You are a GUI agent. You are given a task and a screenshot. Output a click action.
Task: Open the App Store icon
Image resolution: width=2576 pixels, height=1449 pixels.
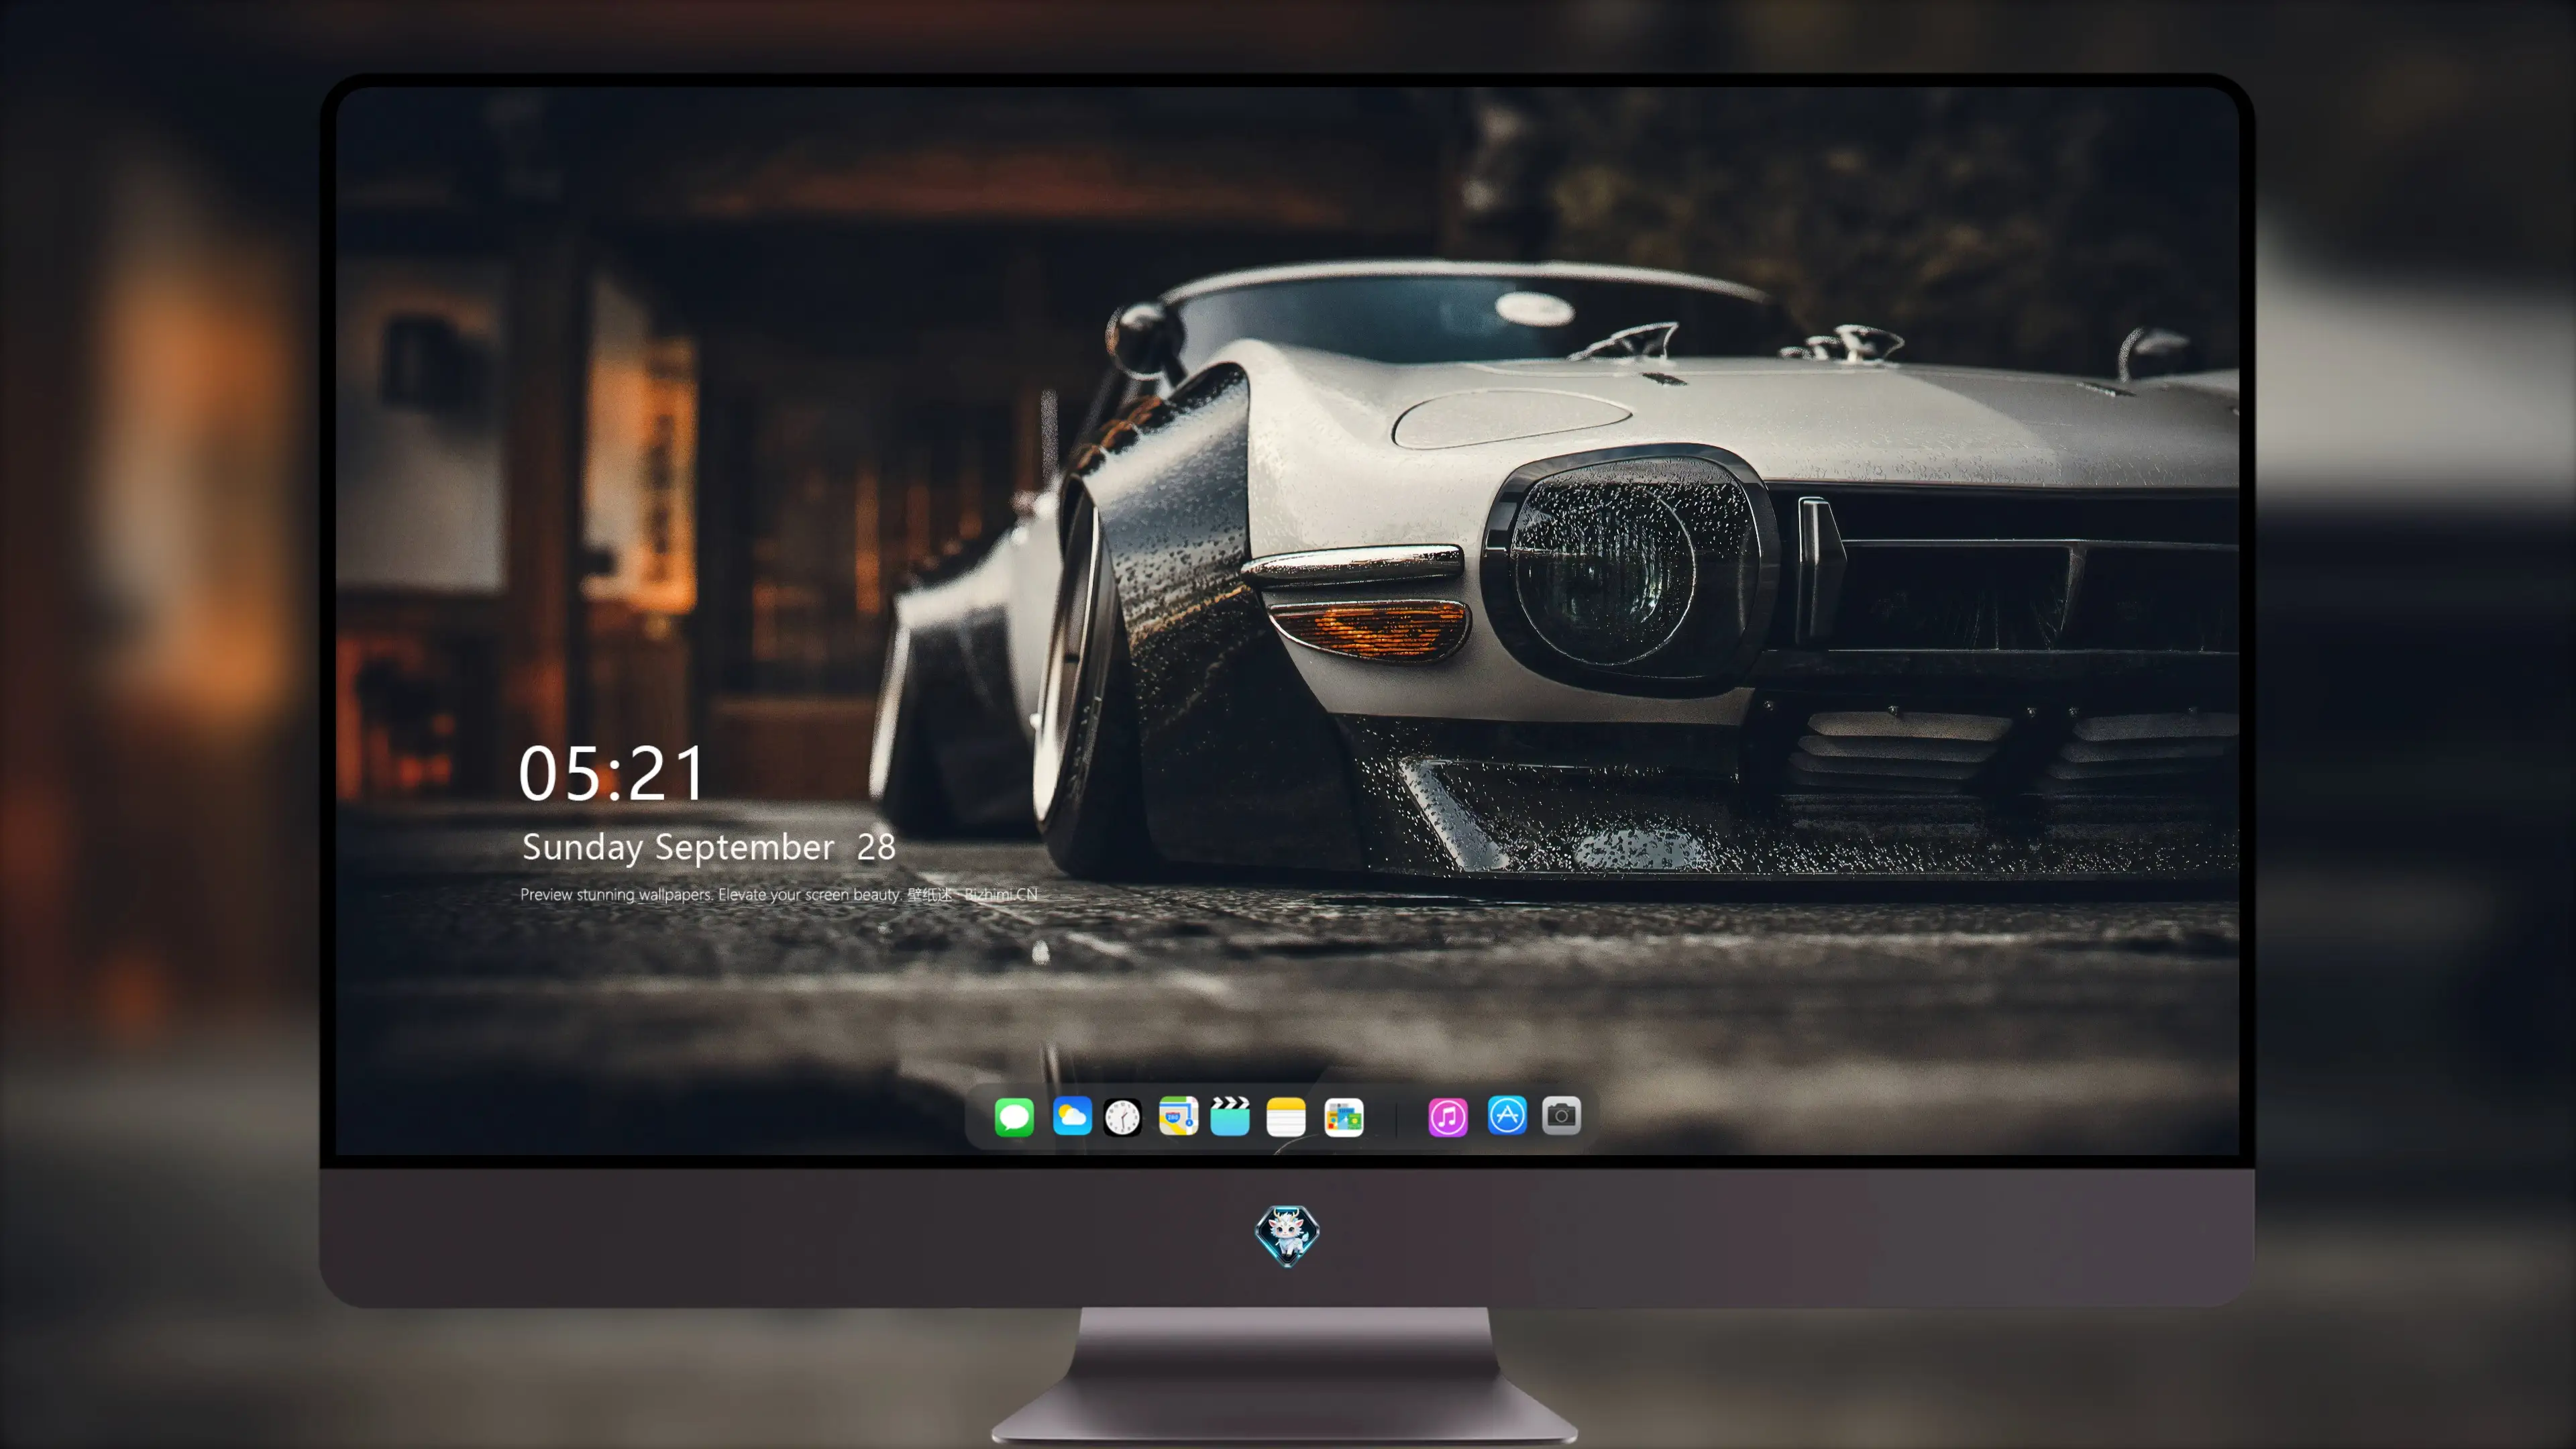click(1507, 1115)
